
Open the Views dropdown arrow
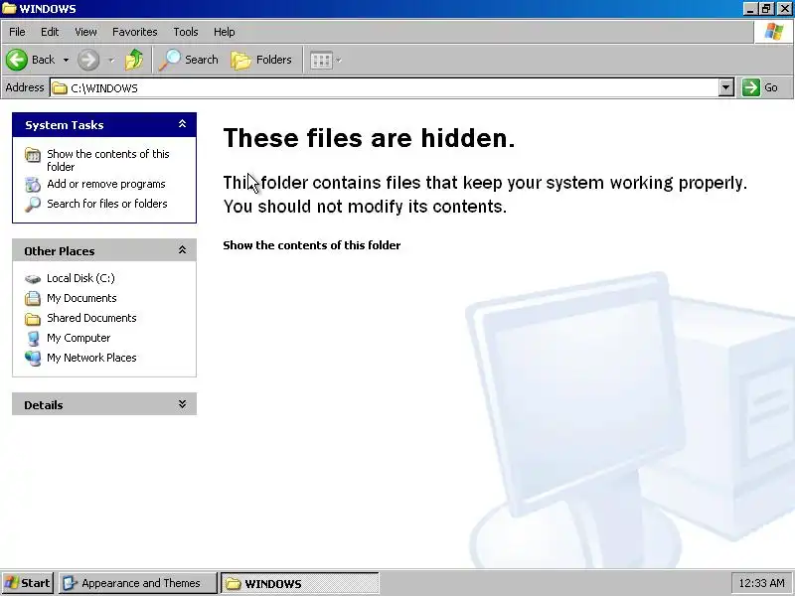[339, 61]
